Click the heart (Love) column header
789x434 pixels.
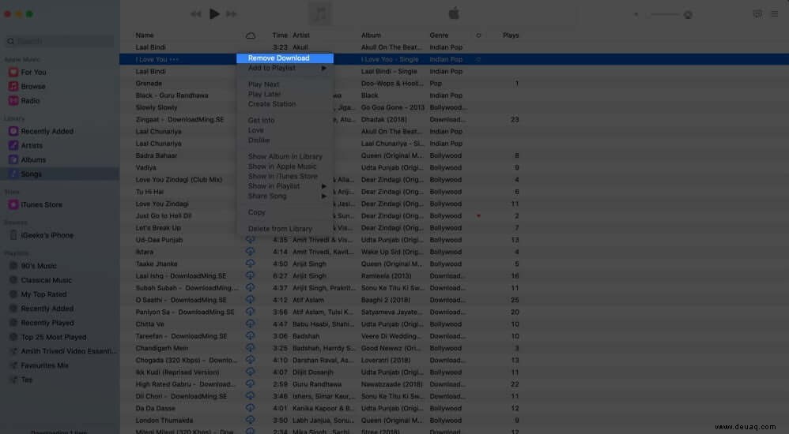click(x=478, y=36)
